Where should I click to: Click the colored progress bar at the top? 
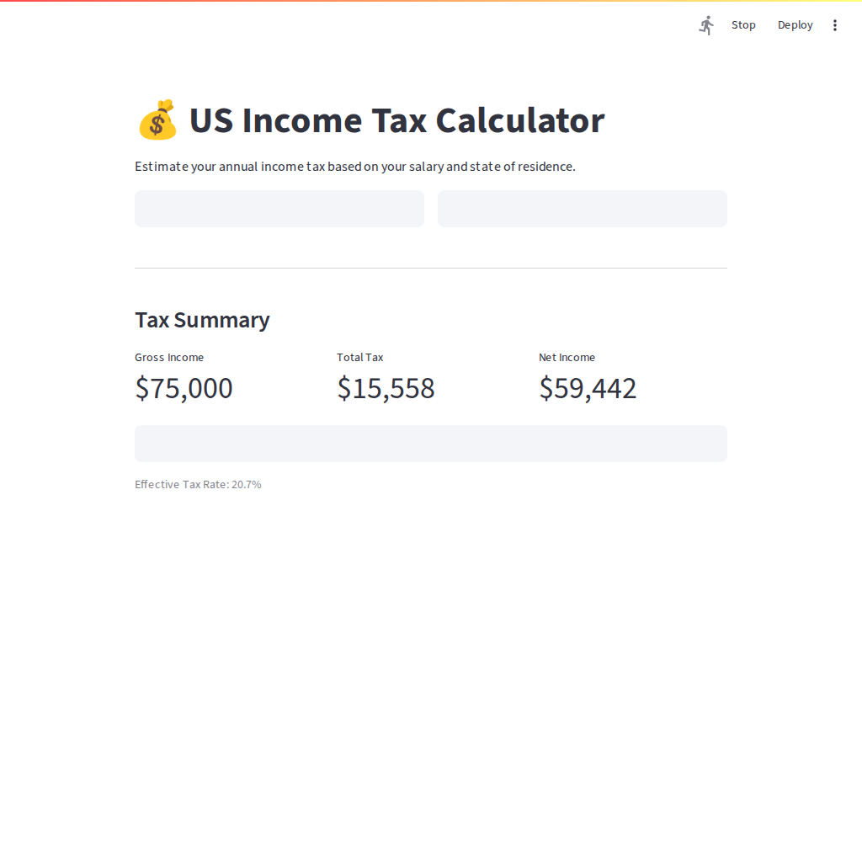(431, 1)
